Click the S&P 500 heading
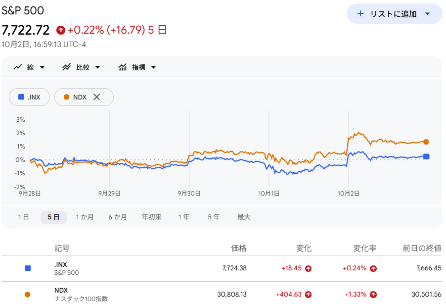The image size is (446, 306). tap(23, 10)
